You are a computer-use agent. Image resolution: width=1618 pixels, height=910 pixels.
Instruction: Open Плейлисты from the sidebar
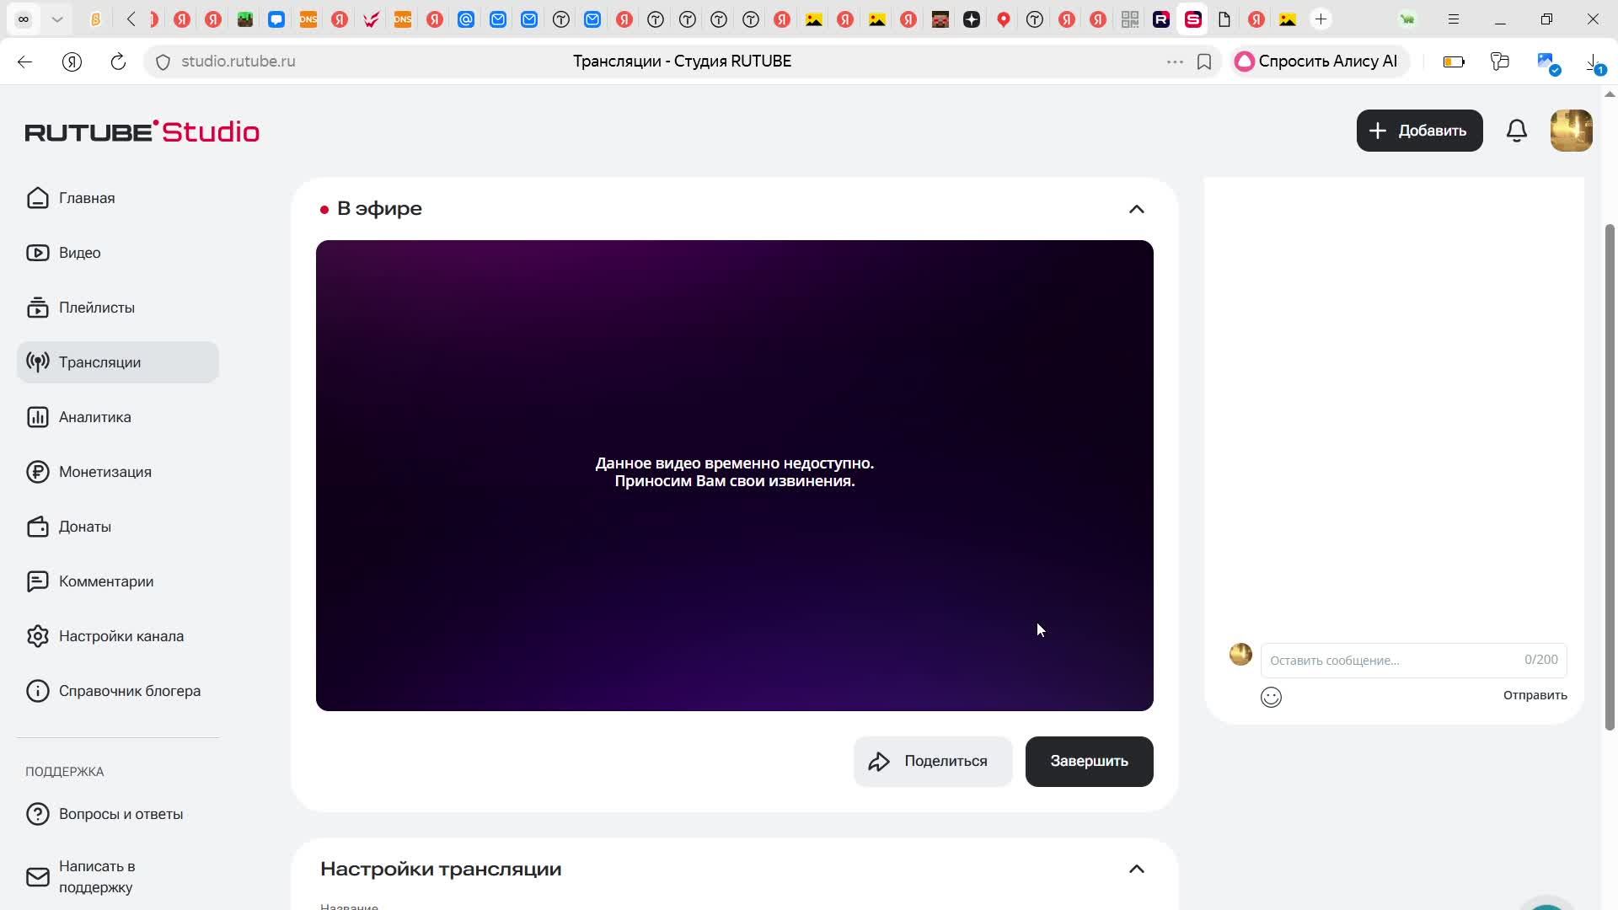point(96,308)
